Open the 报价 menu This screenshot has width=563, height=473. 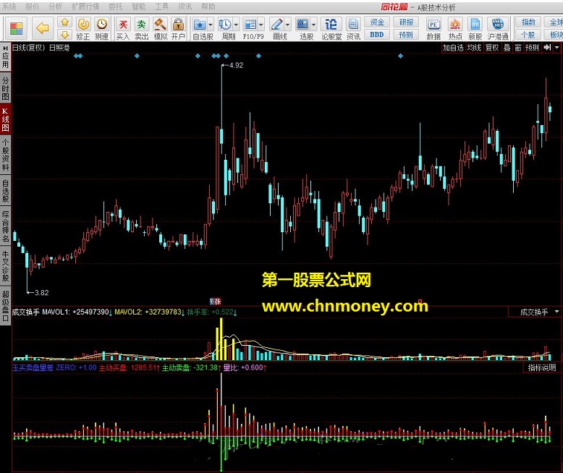[x=32, y=7]
